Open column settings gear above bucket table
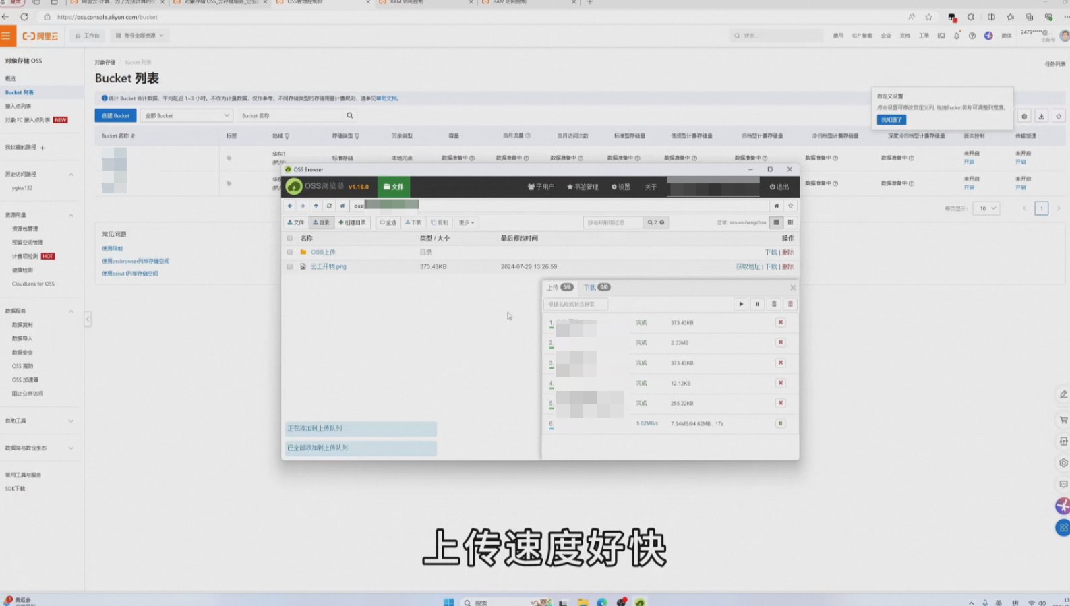 [1024, 116]
